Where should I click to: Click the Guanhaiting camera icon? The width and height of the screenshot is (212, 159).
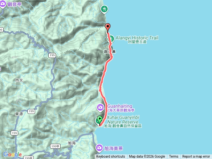[100, 108]
